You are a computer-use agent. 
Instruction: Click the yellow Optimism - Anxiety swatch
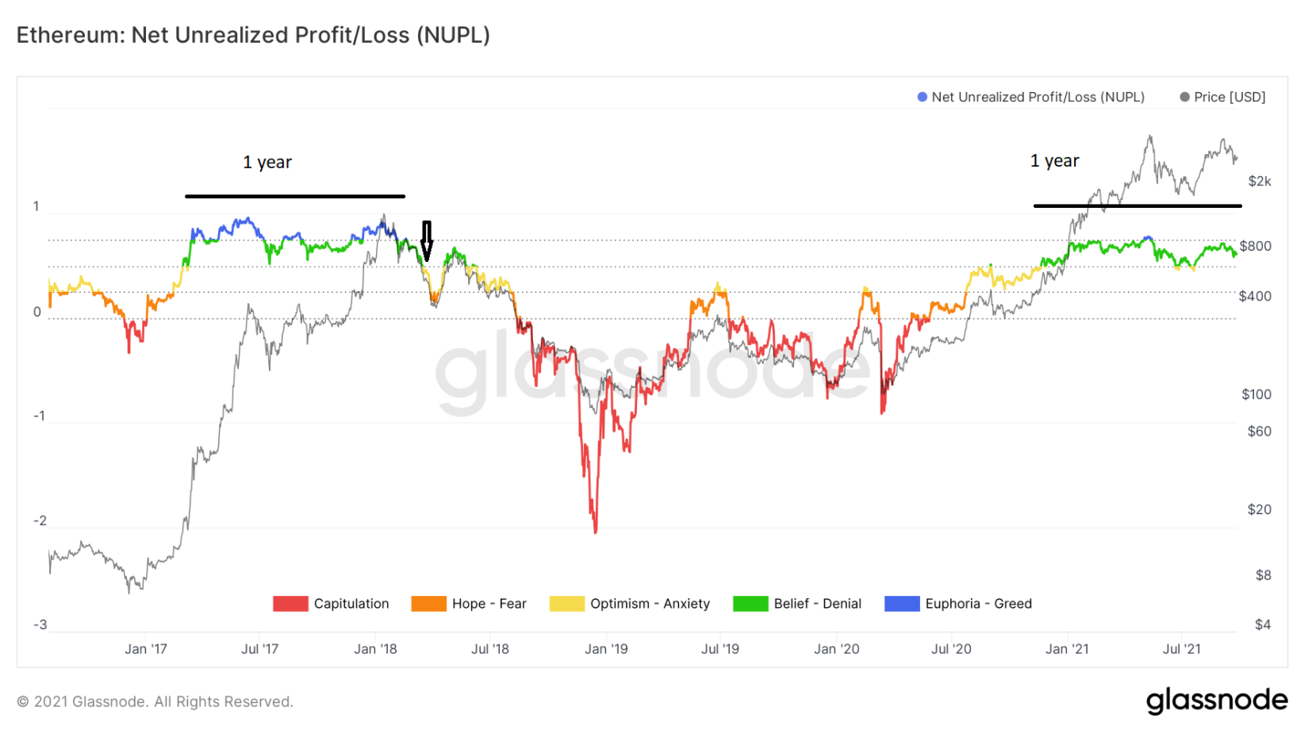[x=566, y=604]
